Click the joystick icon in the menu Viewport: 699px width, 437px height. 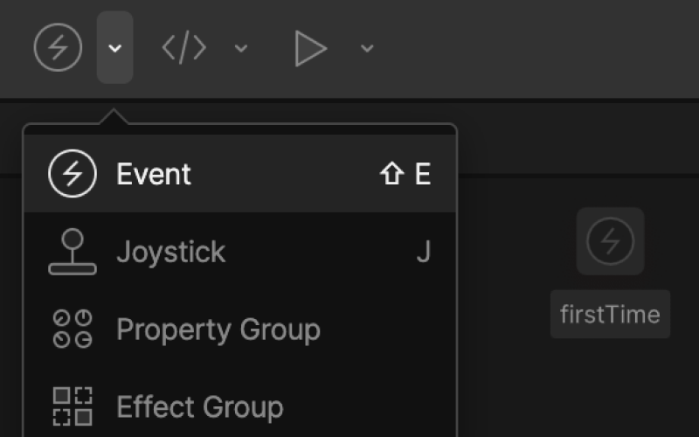click(73, 252)
